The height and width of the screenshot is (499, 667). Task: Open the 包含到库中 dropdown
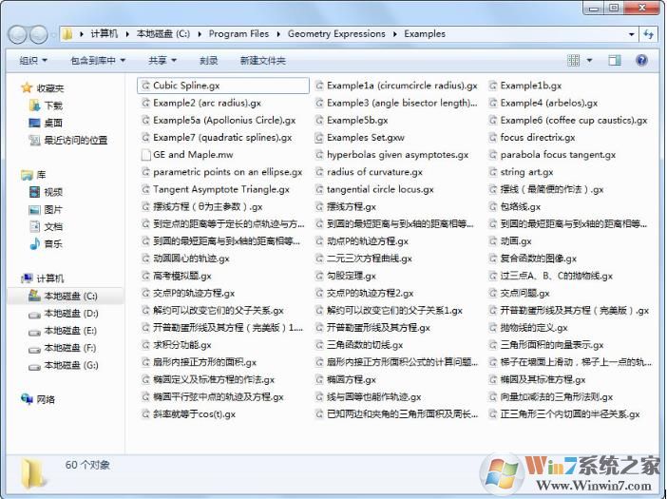pos(98,61)
